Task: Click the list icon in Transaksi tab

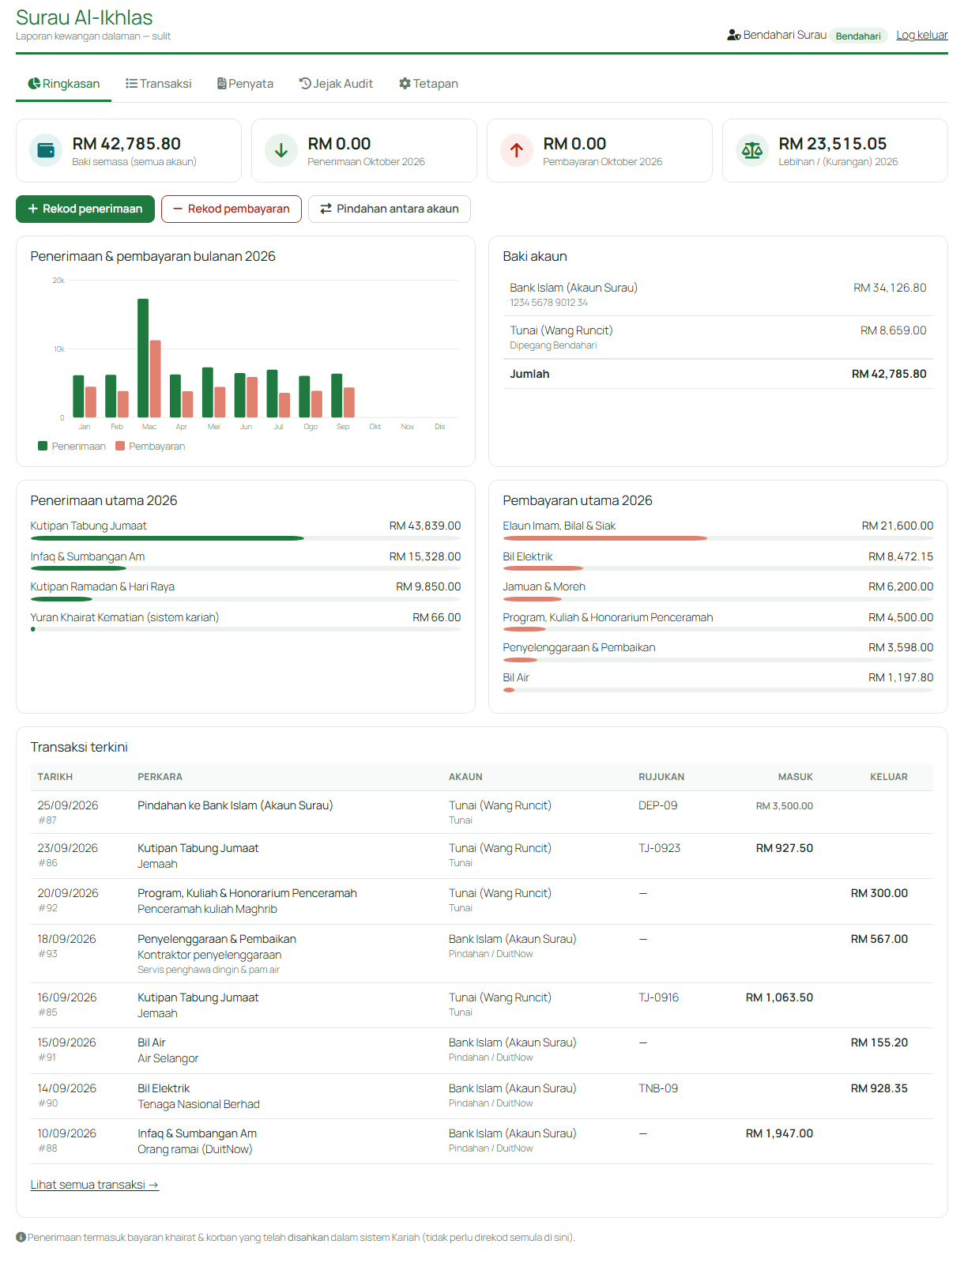Action: click(131, 83)
